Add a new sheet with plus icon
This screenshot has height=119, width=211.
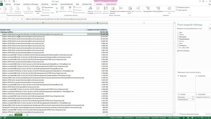27,115
